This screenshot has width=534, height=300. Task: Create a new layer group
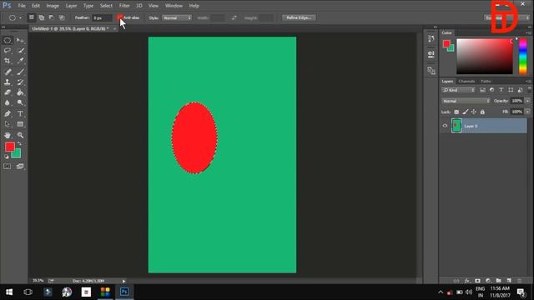[x=498, y=281]
